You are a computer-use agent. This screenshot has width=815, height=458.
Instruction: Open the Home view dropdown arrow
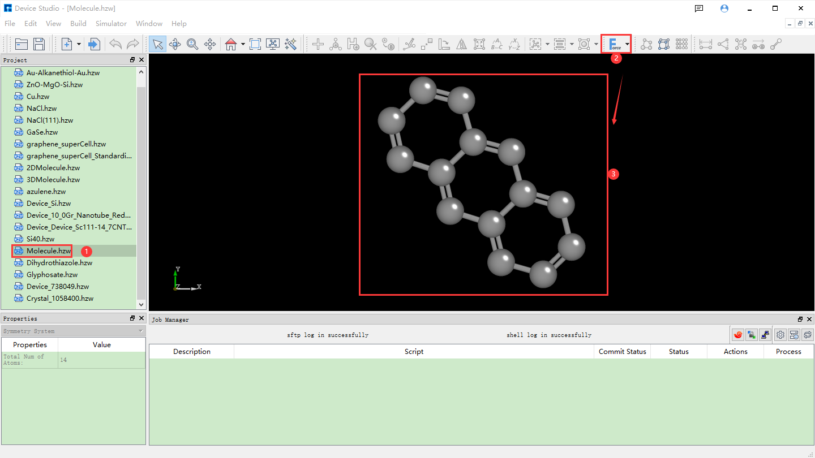click(242, 44)
